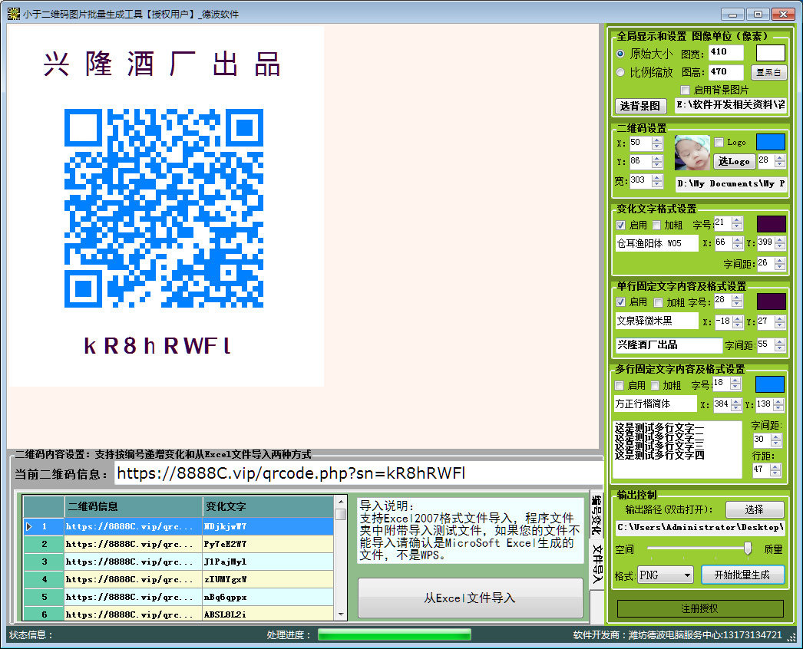Select table row 5 with nBq6qppx
This screenshot has height=649, width=803.
179,597
